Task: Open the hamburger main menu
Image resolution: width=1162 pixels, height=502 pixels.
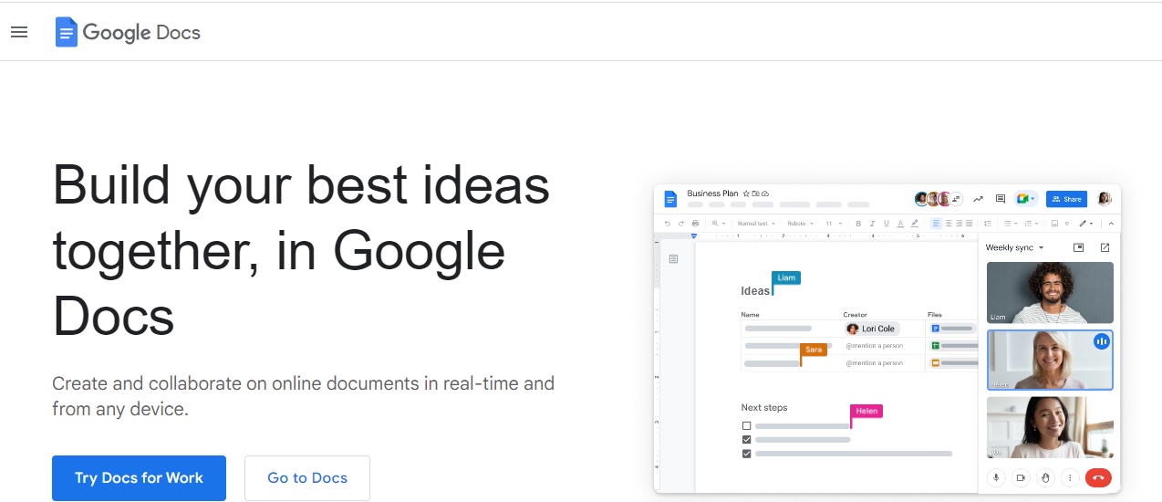Action: pos(19,32)
